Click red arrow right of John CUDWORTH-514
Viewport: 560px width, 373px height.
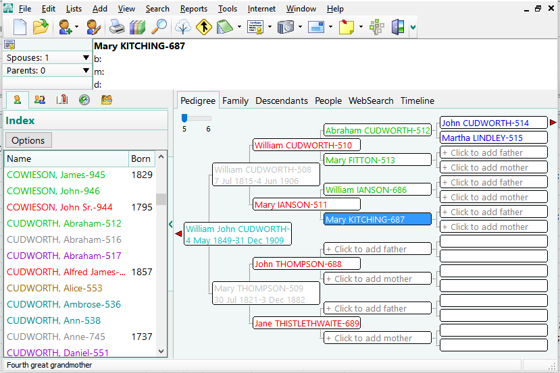553,123
